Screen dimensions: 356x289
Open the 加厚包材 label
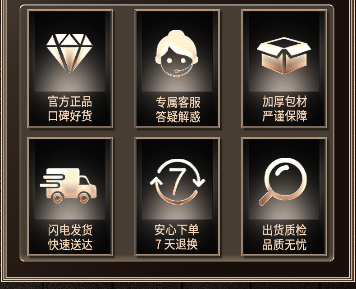pyautogui.click(x=285, y=101)
